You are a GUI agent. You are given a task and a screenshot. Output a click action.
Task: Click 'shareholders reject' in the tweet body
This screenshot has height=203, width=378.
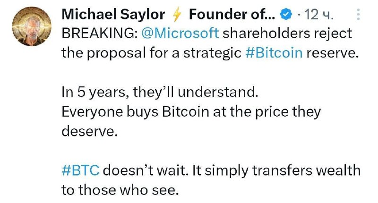coord(287,34)
